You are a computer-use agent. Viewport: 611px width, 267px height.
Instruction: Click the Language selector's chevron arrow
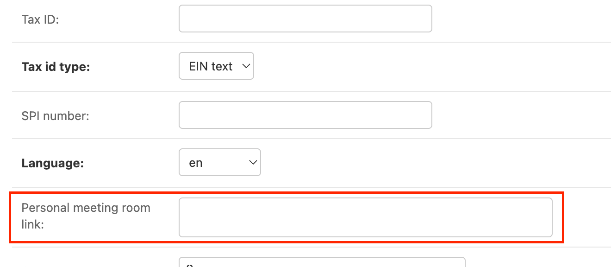point(253,163)
